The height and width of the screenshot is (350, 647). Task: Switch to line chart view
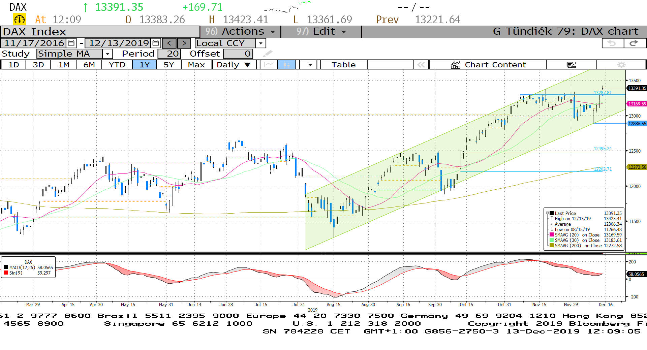click(269, 65)
